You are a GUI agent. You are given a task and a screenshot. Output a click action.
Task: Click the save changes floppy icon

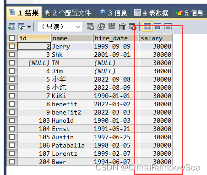click(112, 26)
